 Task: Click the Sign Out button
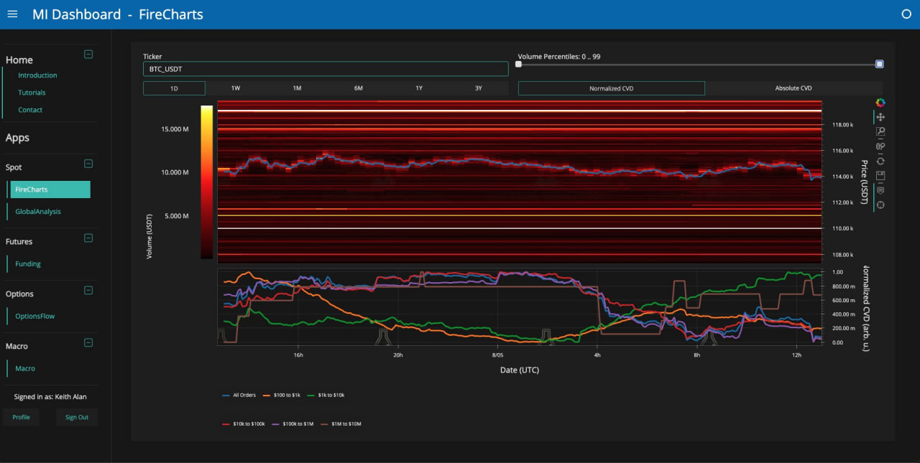(x=77, y=417)
